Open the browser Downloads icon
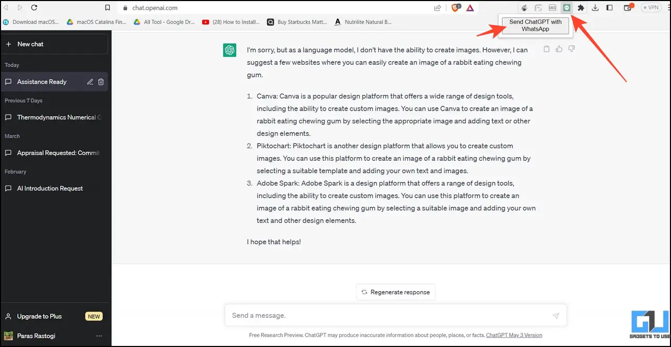671x347 pixels. coord(595,8)
